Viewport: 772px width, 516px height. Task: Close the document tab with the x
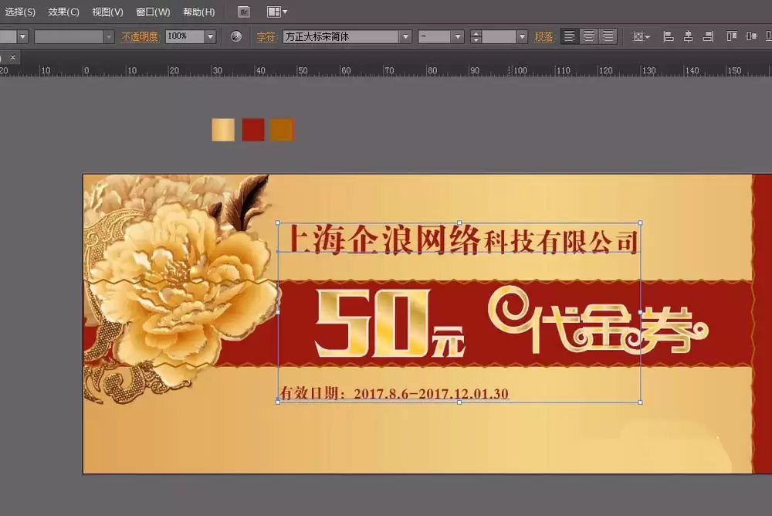pyautogui.click(x=13, y=57)
